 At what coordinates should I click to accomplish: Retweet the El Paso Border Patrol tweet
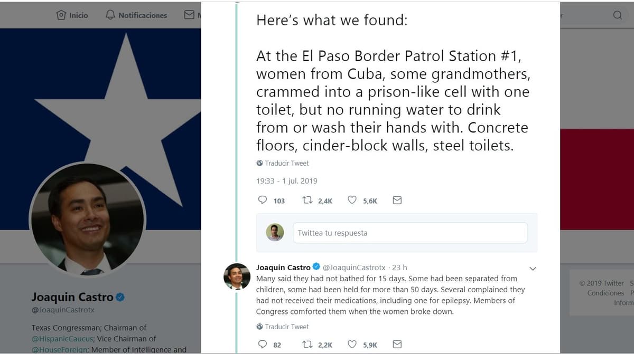[x=307, y=200]
